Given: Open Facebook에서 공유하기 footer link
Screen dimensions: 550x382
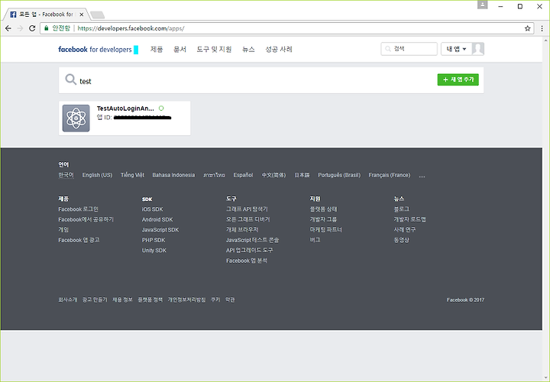Looking at the screenshot, I should pyautogui.click(x=86, y=219).
